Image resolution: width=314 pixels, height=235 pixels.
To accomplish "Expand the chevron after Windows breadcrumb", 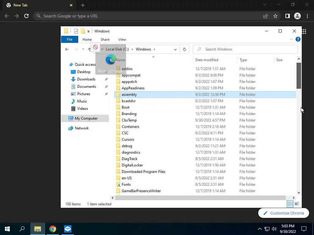I will click(x=154, y=49).
